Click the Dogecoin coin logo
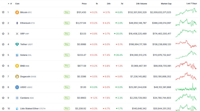 coord(17,77)
